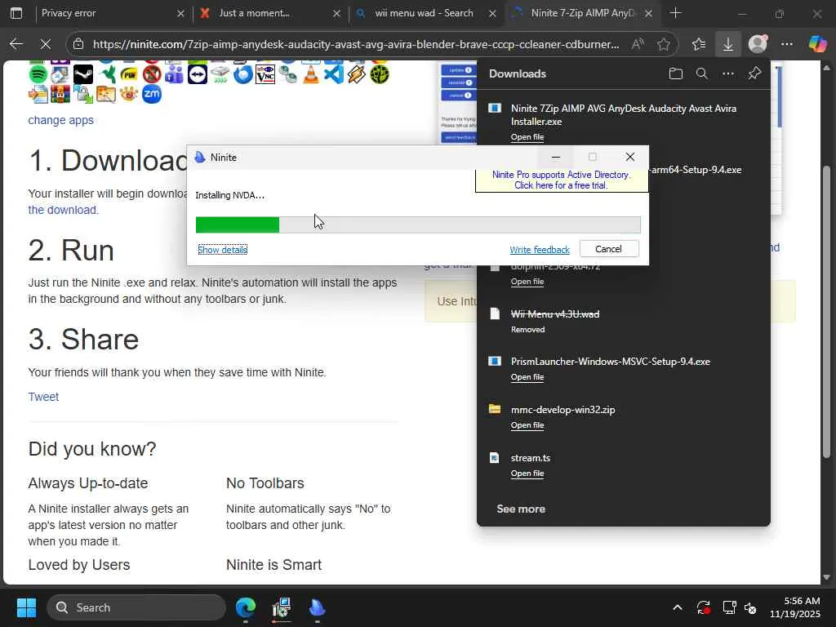Open file for Ninite Installer.exe
Viewport: 836px width, 627px height.
click(527, 137)
